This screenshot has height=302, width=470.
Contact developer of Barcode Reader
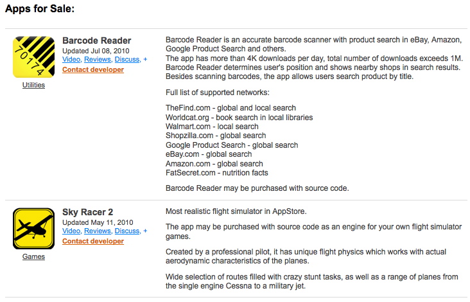93,69
